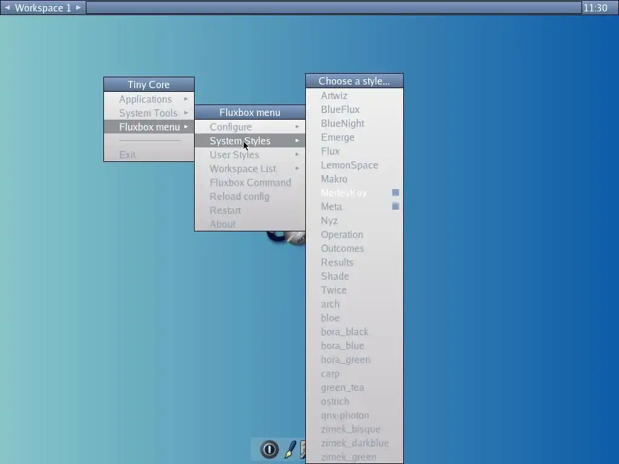Select System Styles in Fluxbox menu
The image size is (619, 464).
pos(250,140)
